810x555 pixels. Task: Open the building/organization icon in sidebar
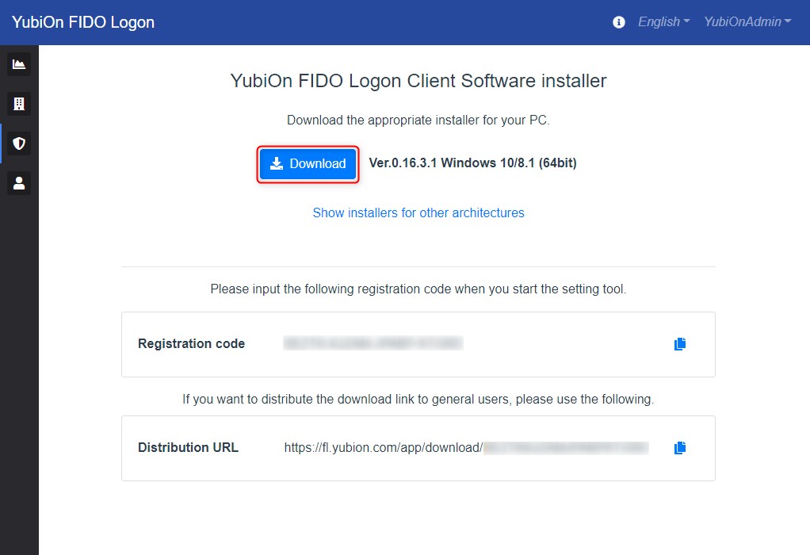click(19, 104)
